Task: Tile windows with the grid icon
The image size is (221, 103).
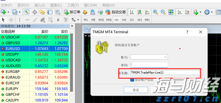Action: point(171,12)
